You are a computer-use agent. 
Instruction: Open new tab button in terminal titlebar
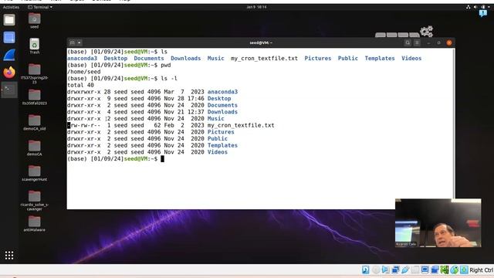coord(72,42)
